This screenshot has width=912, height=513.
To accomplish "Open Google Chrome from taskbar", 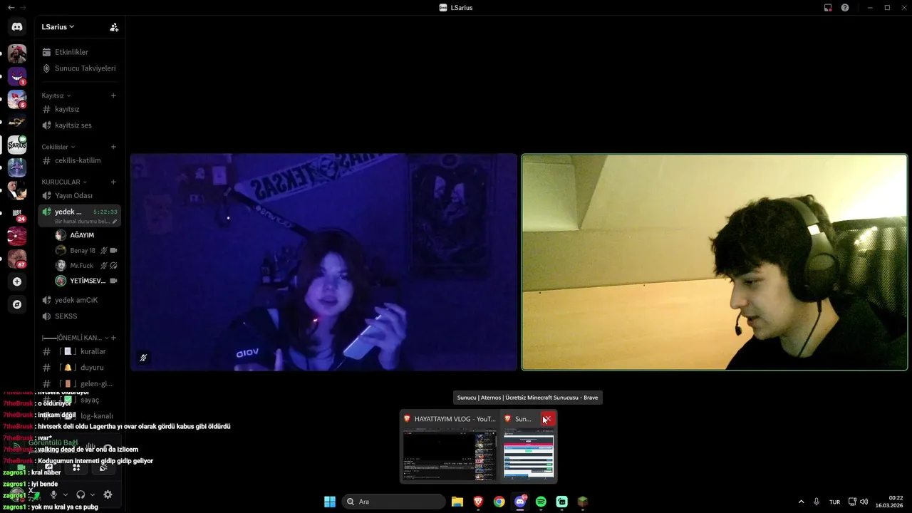I will point(499,502).
